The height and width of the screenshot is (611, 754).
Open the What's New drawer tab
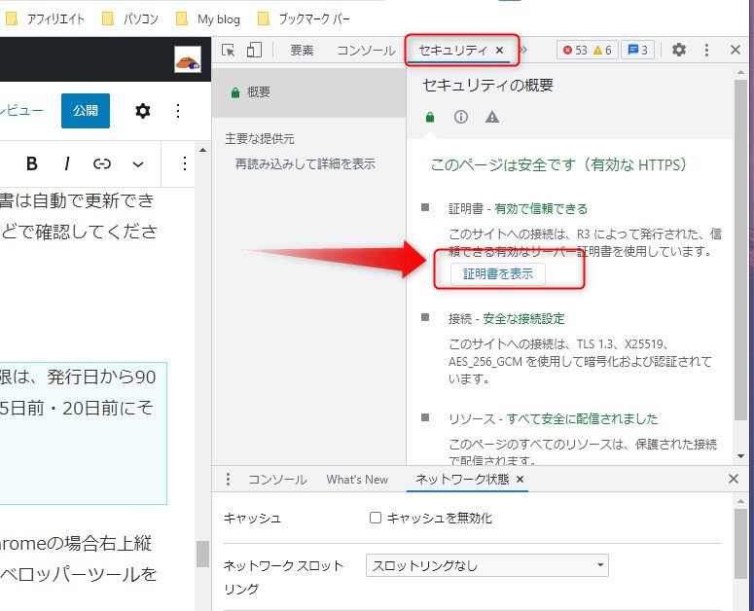[357, 480]
